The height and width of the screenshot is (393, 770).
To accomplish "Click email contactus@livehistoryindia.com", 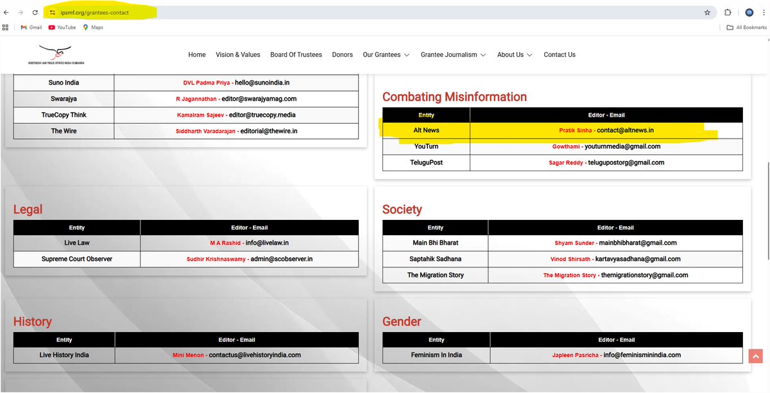I will pos(255,355).
